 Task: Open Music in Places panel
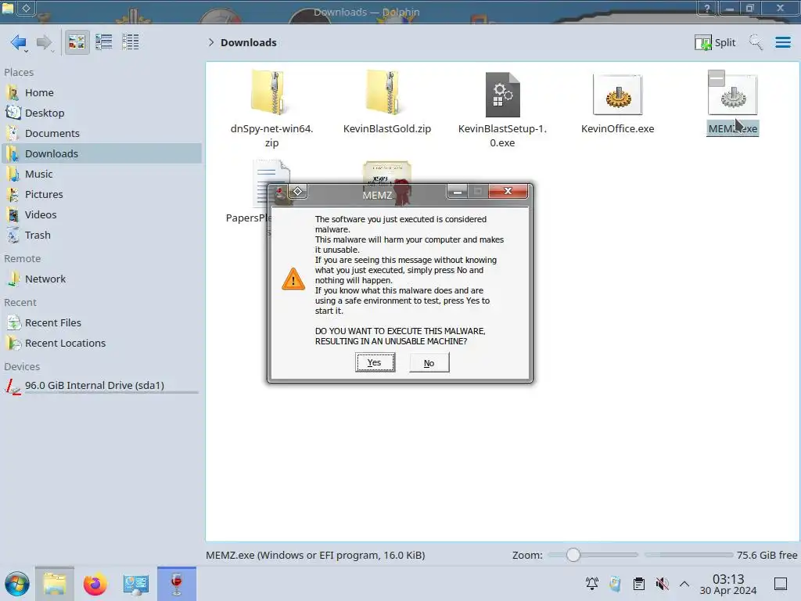click(x=101, y=175)
